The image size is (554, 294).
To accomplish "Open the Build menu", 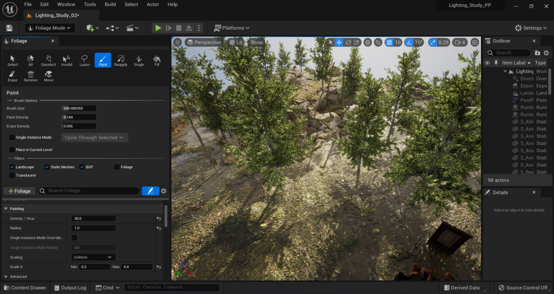I will (x=110, y=4).
